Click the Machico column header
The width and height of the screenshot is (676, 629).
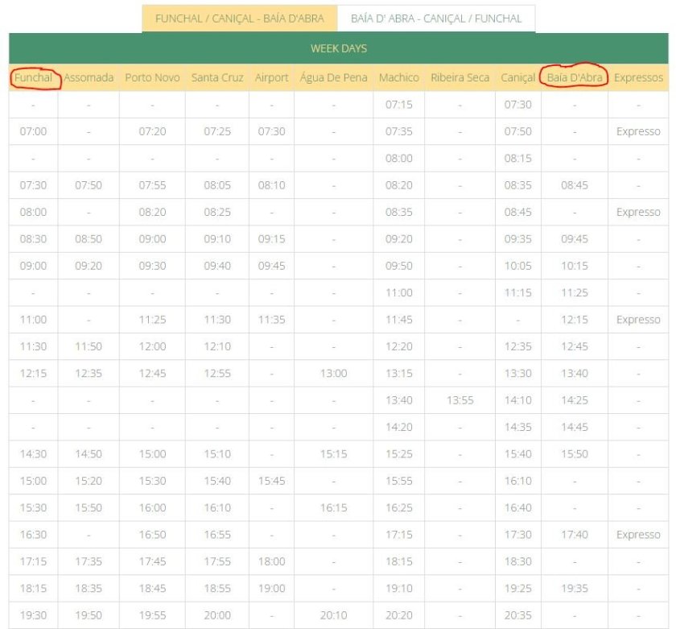click(398, 78)
